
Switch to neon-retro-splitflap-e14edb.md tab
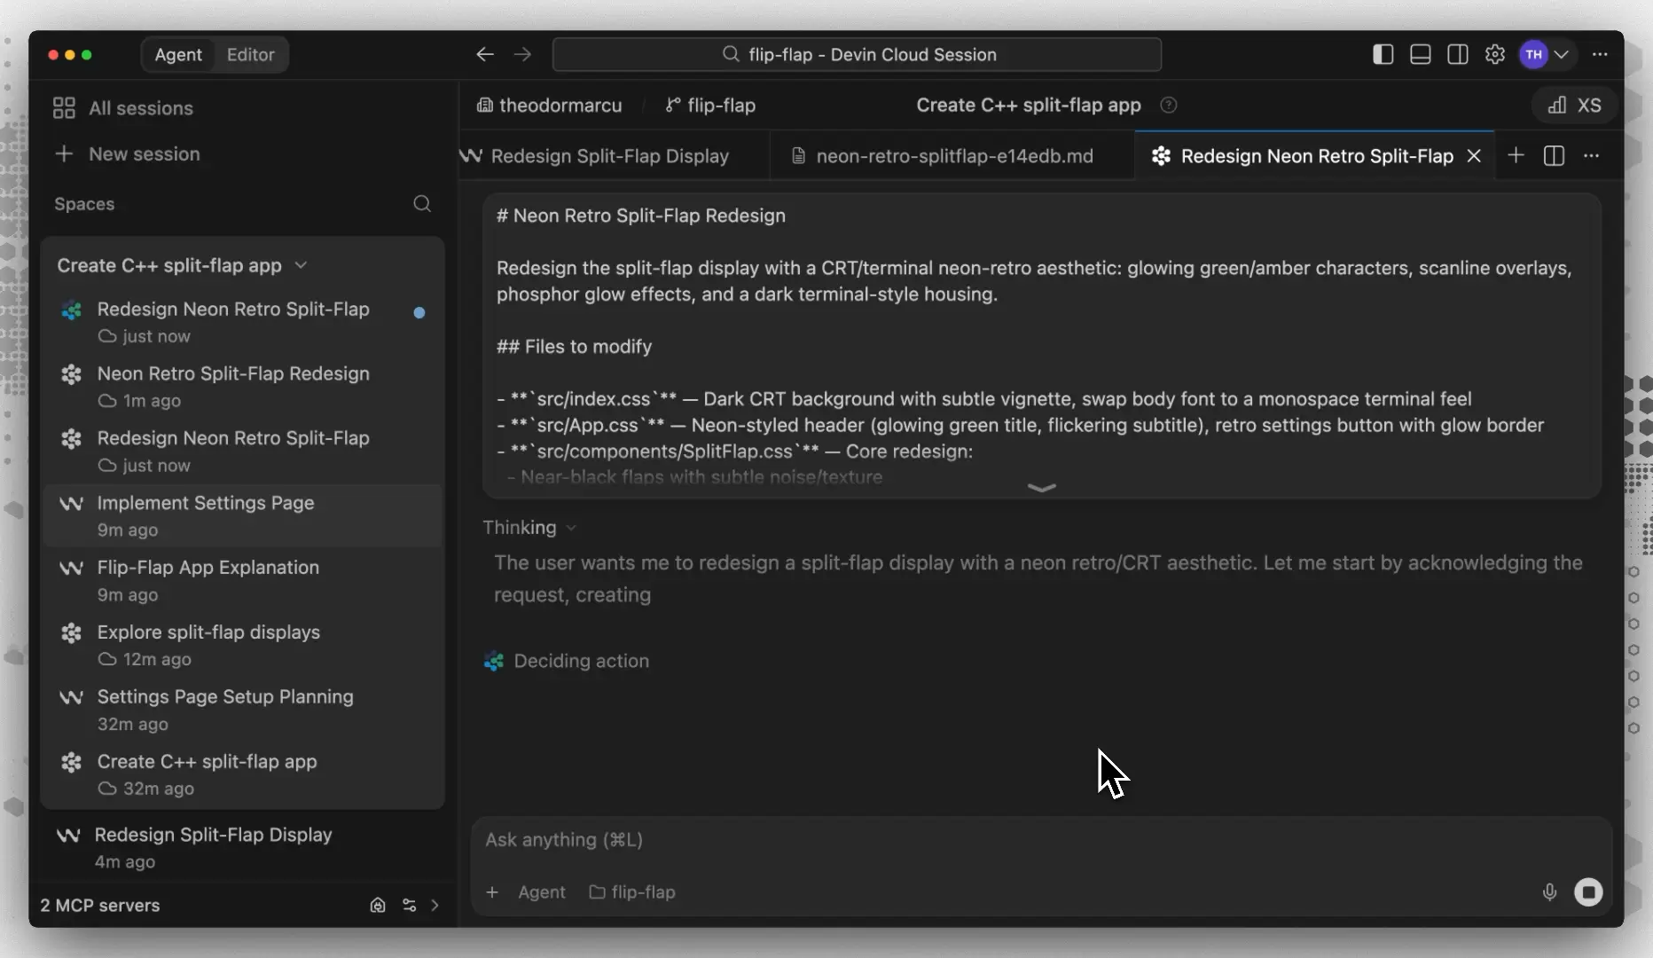coord(952,155)
